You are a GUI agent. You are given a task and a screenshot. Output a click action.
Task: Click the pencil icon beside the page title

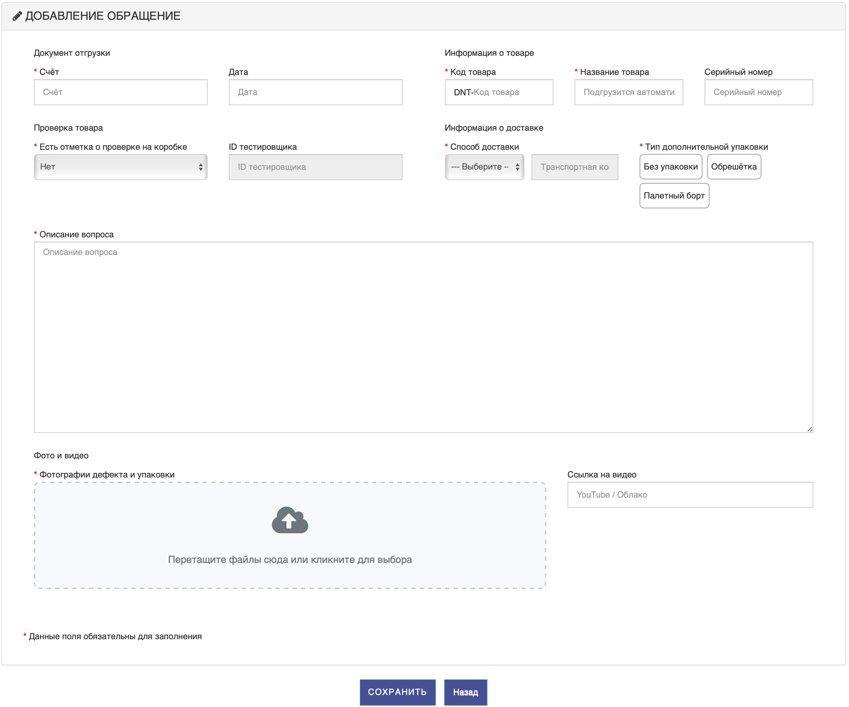pyautogui.click(x=17, y=16)
